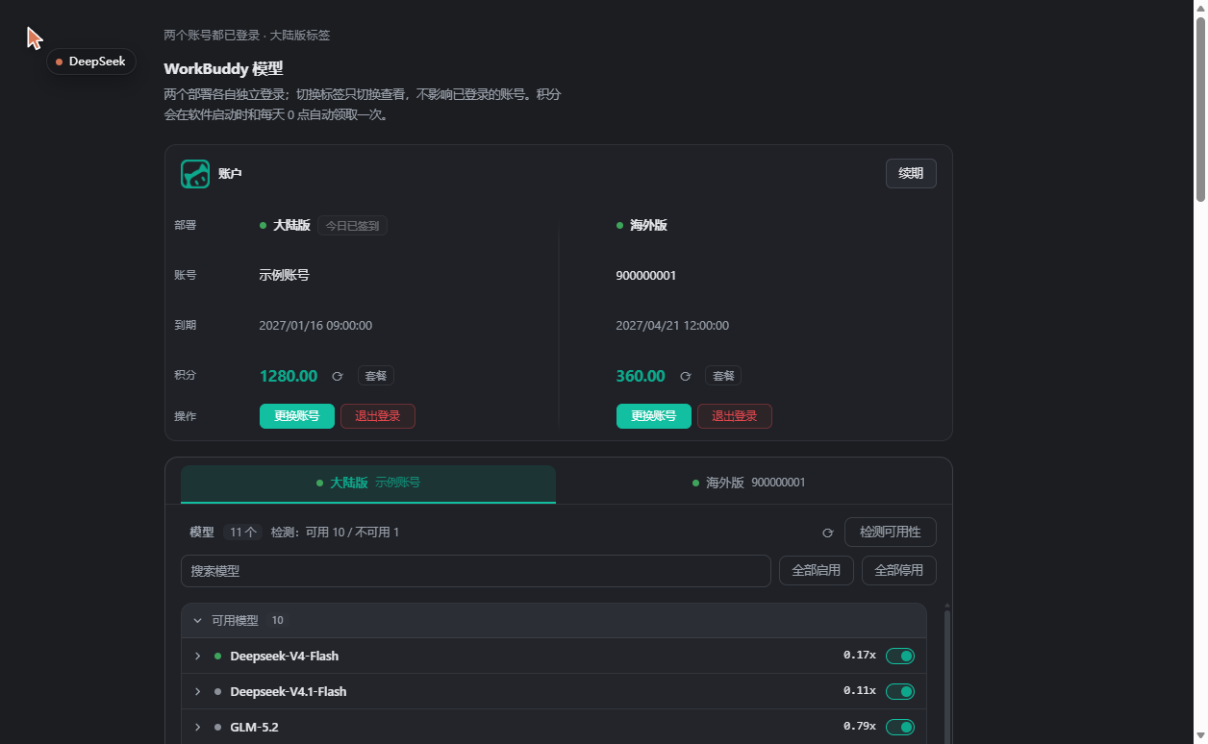Click the 检测可用性 button
Screen dimensions: 1208x744
[x=891, y=533]
